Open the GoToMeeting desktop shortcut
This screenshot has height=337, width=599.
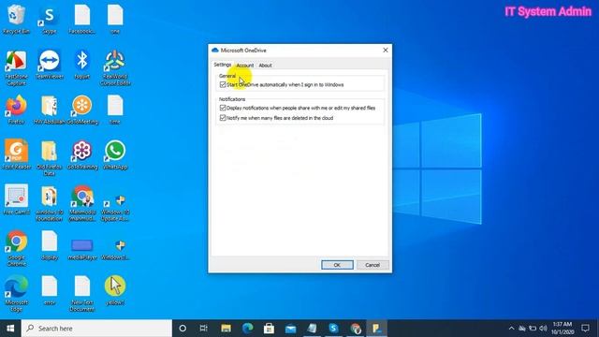(x=82, y=110)
